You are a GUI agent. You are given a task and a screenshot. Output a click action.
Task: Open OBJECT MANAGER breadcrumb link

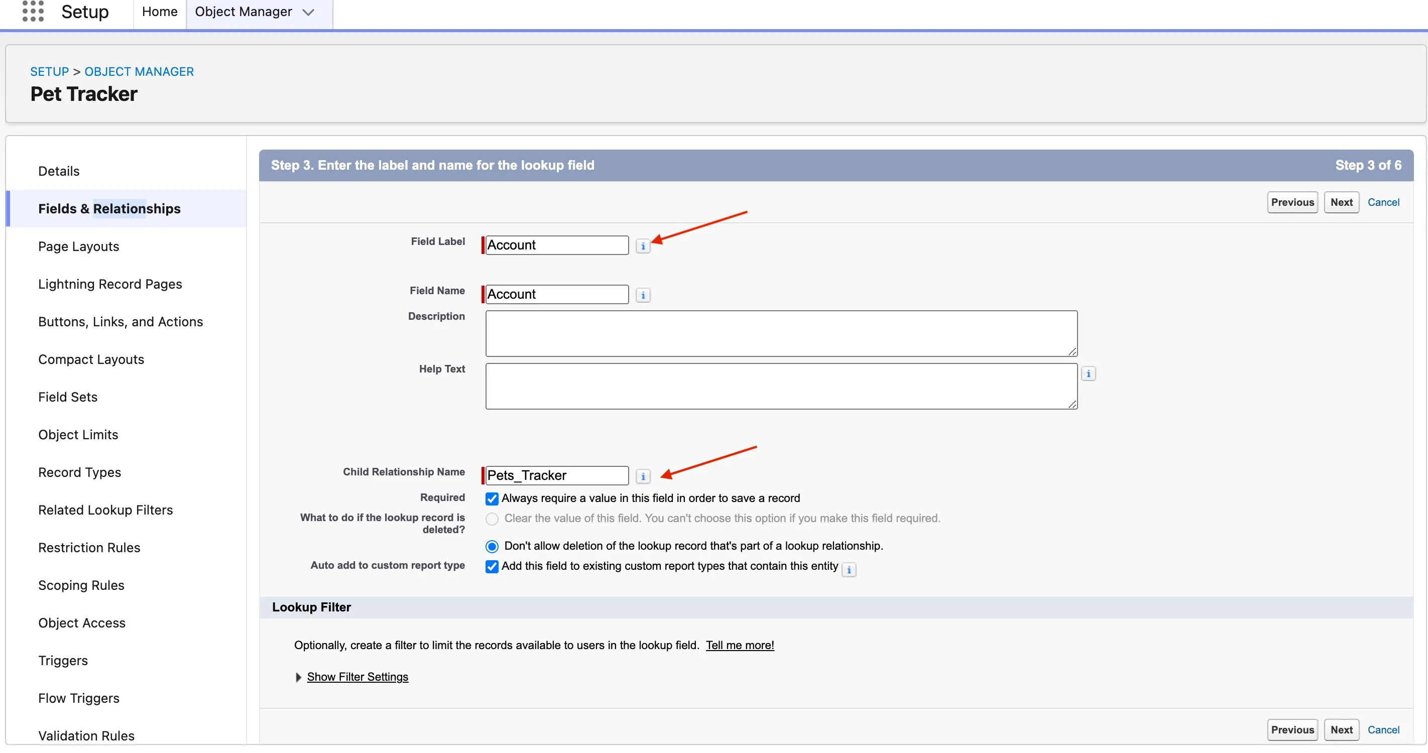point(139,71)
